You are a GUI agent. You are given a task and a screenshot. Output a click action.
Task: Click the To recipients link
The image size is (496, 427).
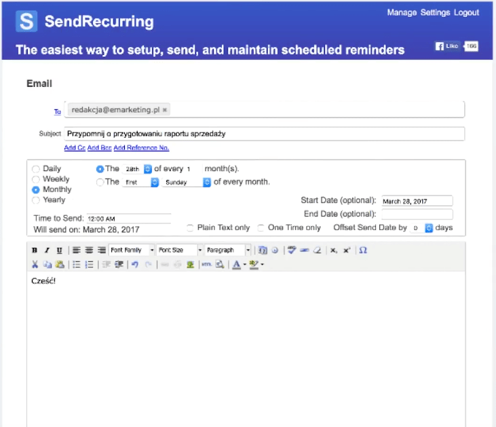tap(57, 112)
